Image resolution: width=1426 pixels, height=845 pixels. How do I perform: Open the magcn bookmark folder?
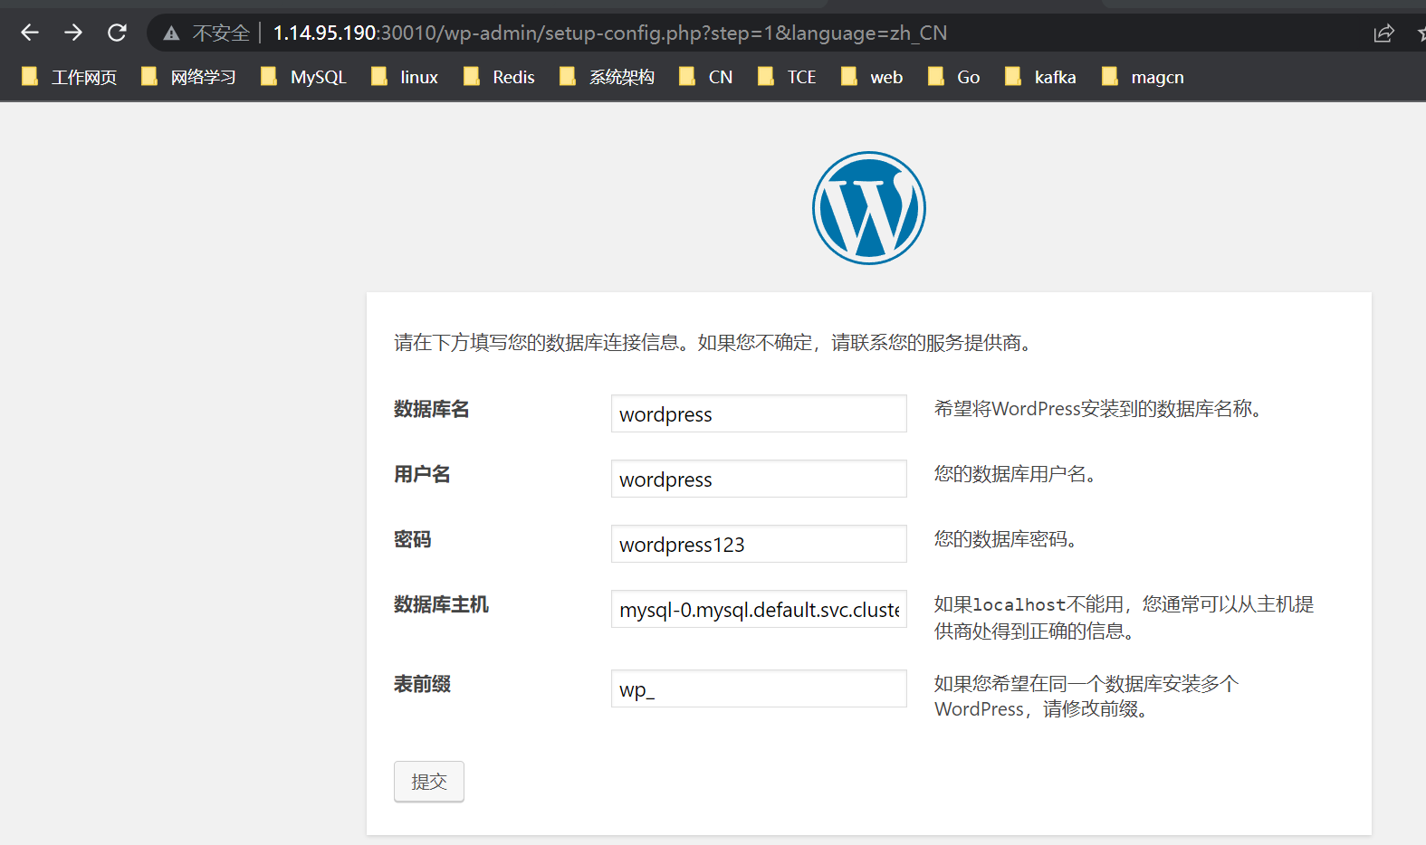pos(1143,77)
